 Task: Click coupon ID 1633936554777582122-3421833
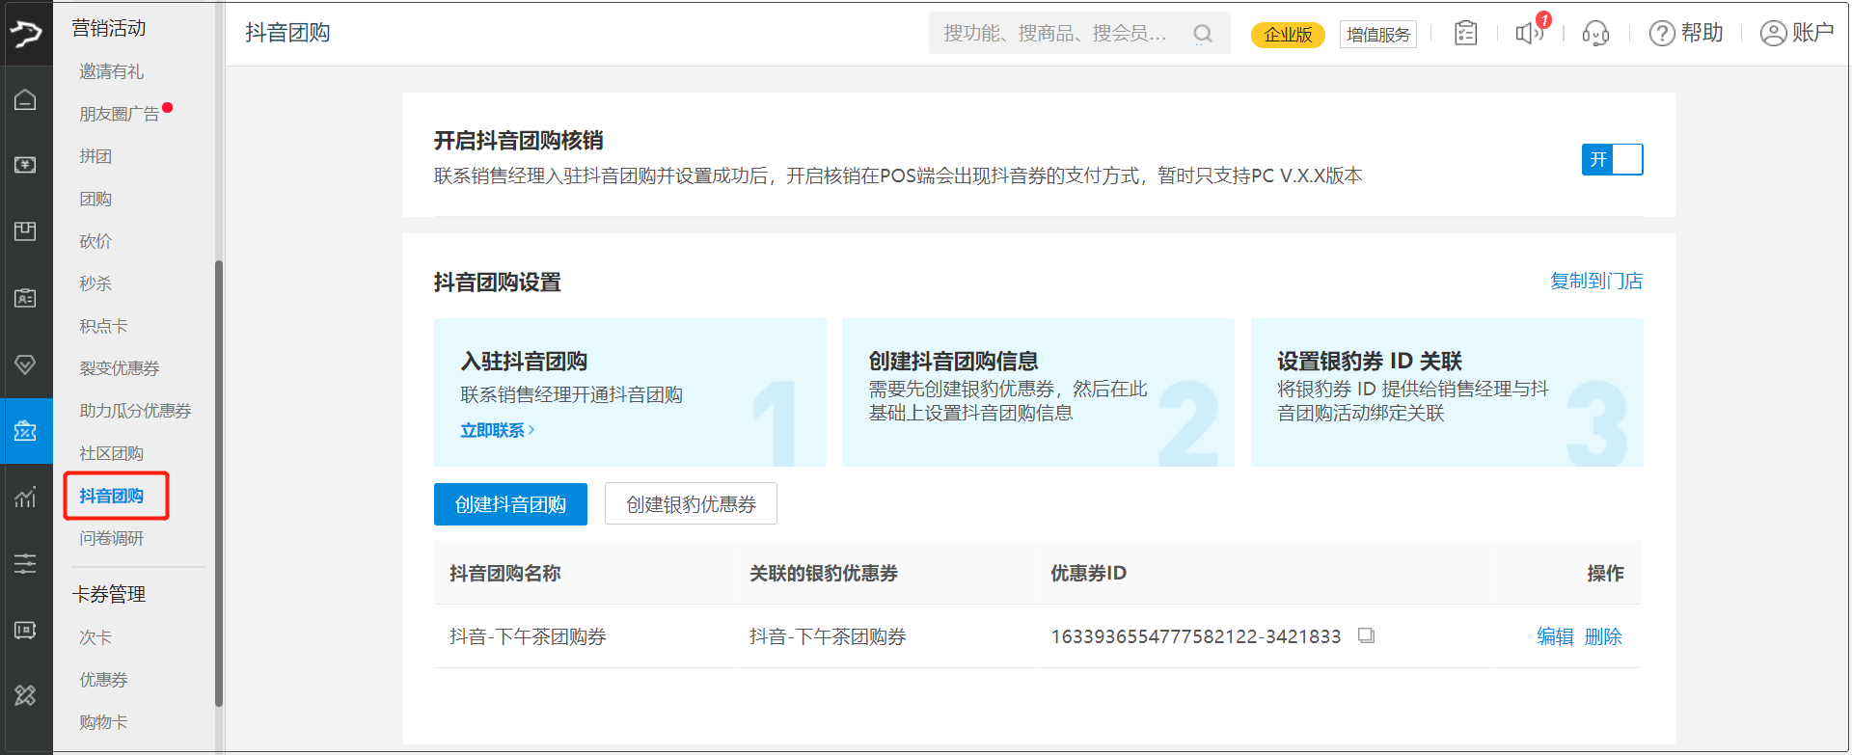(1196, 636)
